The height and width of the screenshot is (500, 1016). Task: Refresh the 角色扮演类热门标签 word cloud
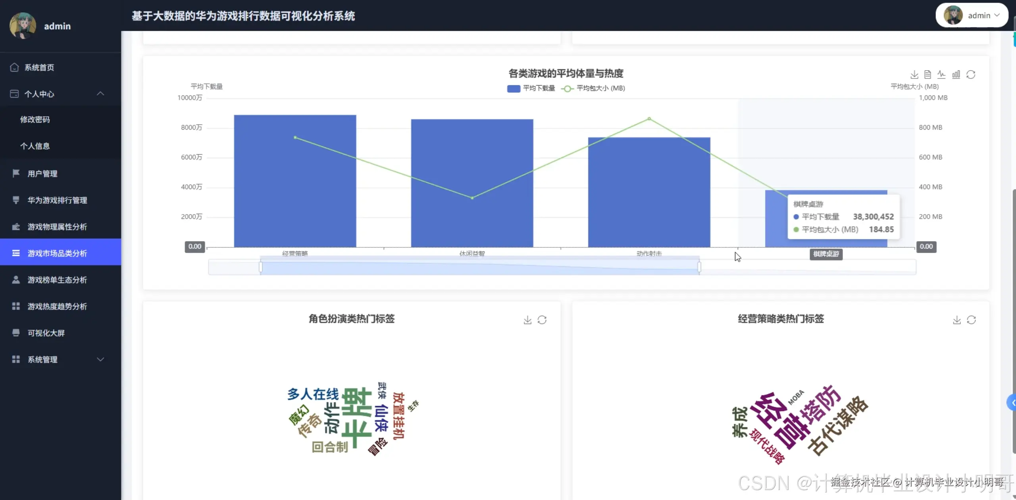pyautogui.click(x=542, y=320)
